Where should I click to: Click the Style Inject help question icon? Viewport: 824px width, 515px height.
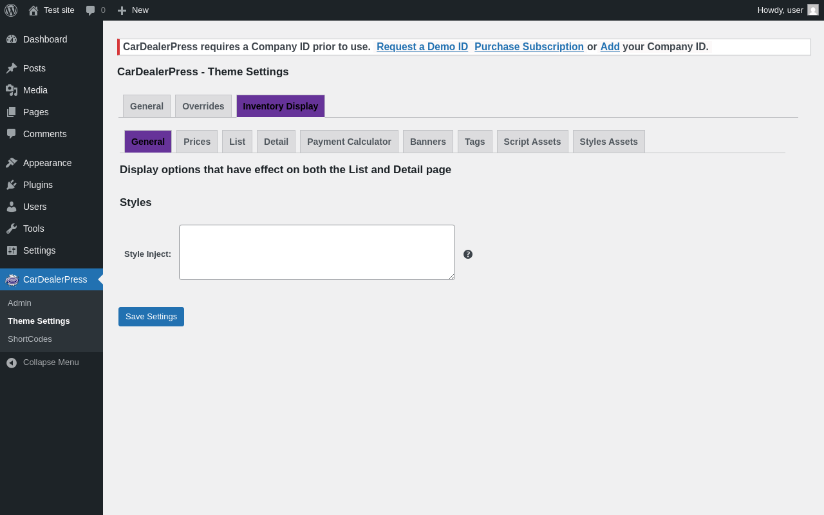pyautogui.click(x=468, y=254)
